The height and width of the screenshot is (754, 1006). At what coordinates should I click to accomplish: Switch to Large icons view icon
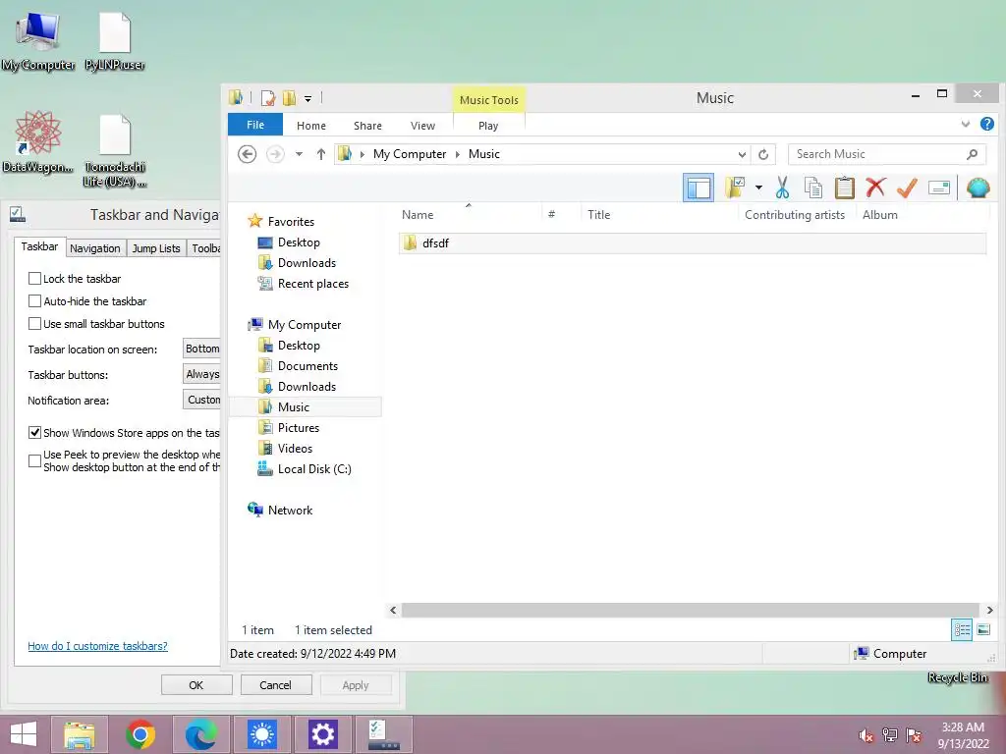[x=982, y=629]
